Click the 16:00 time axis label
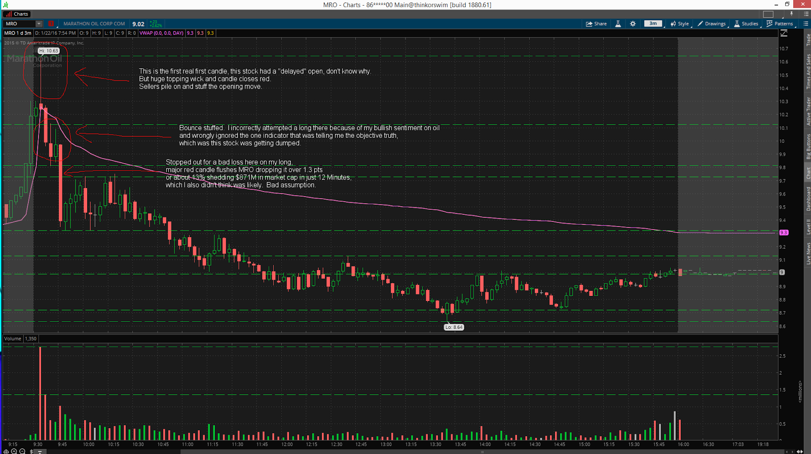The image size is (811, 454). (683, 444)
